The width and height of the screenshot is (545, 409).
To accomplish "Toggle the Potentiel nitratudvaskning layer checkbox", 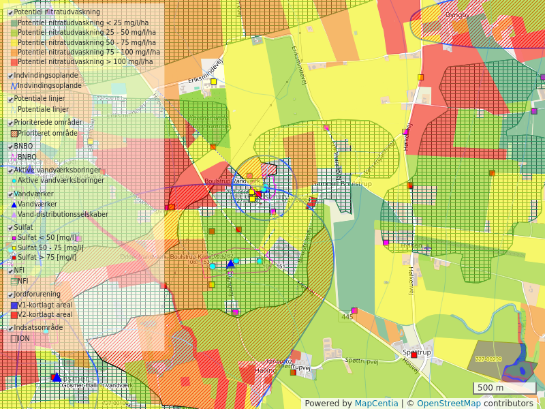I will (x=10, y=12).
